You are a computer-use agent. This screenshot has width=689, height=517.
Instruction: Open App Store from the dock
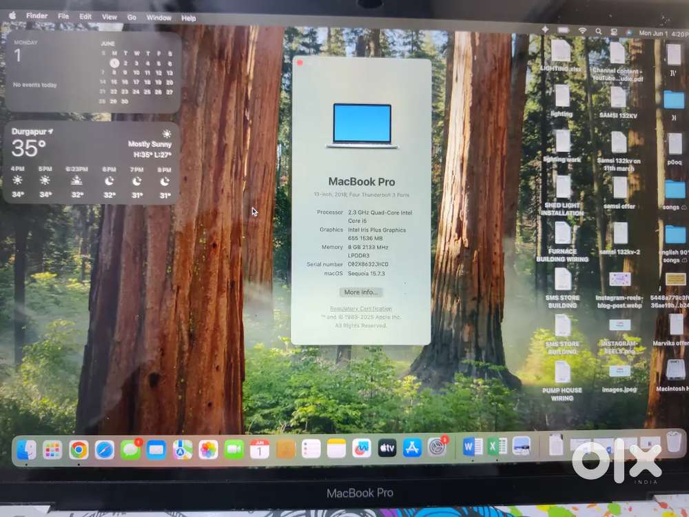tap(412, 447)
